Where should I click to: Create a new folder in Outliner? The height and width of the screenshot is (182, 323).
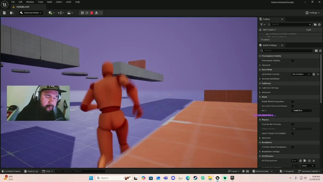point(315,25)
